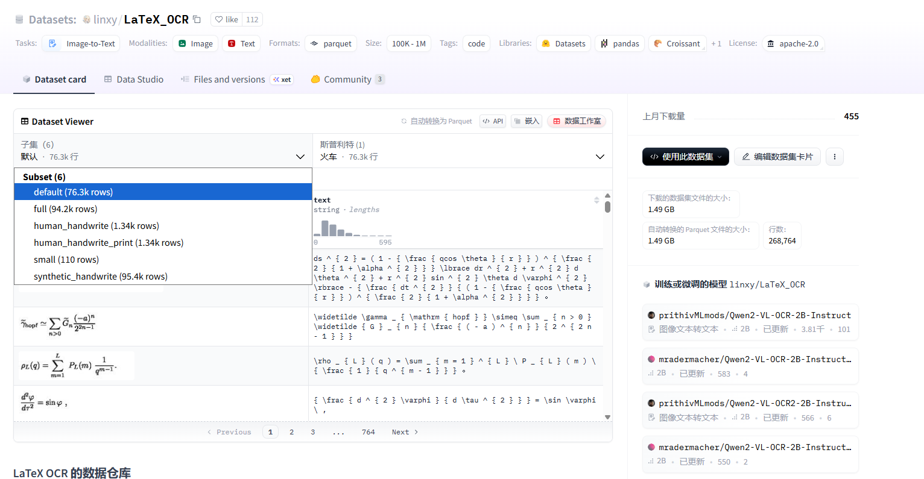Open the Data Studio (数据工作室) button
The height and width of the screenshot is (479, 924).
pos(577,121)
